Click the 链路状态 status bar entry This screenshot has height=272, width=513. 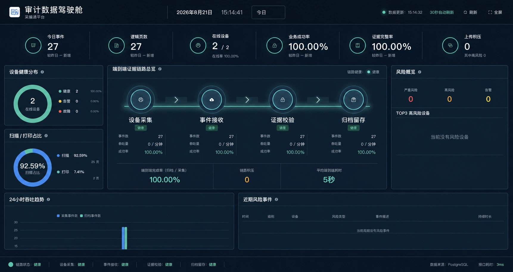click(x=25, y=265)
